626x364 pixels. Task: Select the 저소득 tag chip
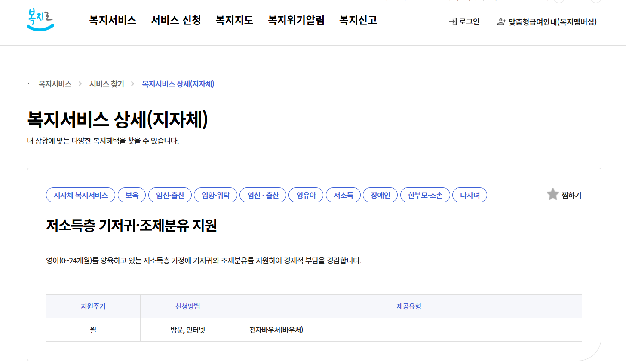coord(343,195)
